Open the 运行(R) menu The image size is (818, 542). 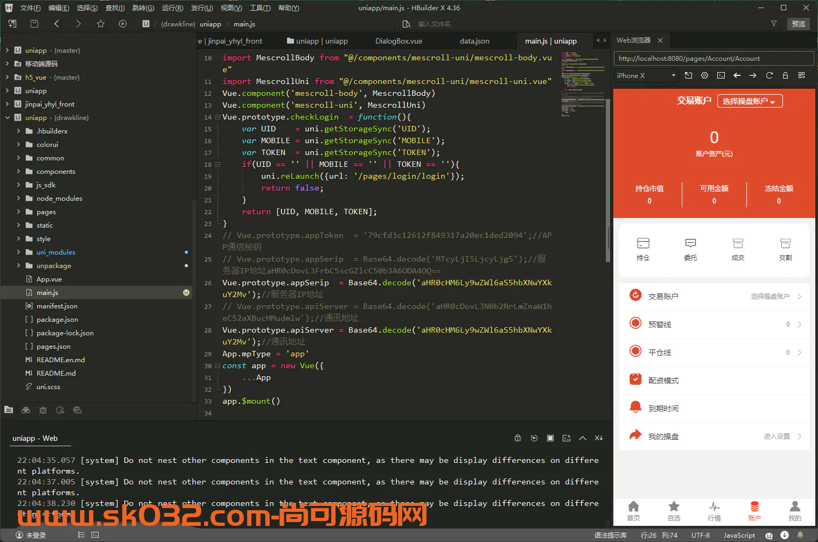172,8
